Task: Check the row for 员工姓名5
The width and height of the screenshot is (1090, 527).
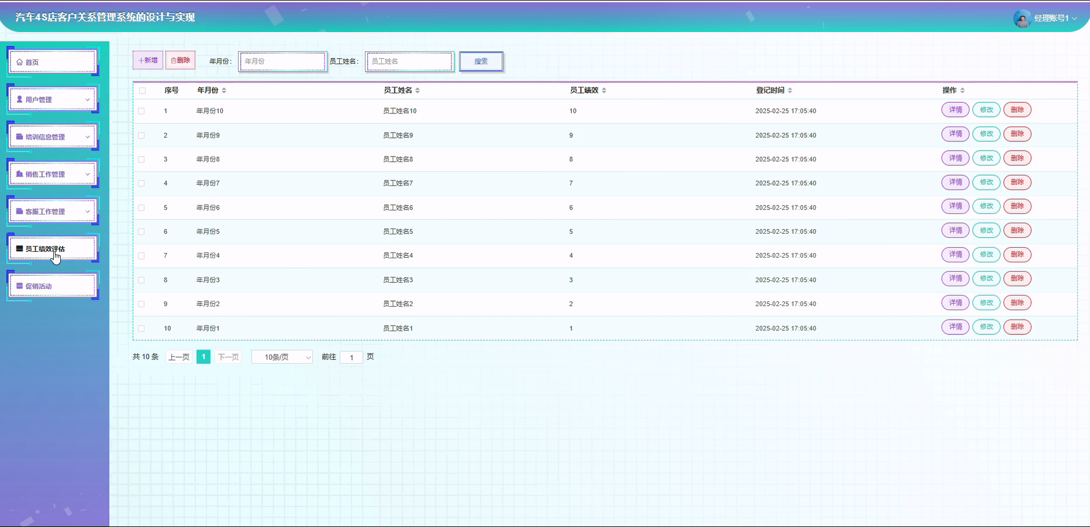Action: [x=142, y=232]
